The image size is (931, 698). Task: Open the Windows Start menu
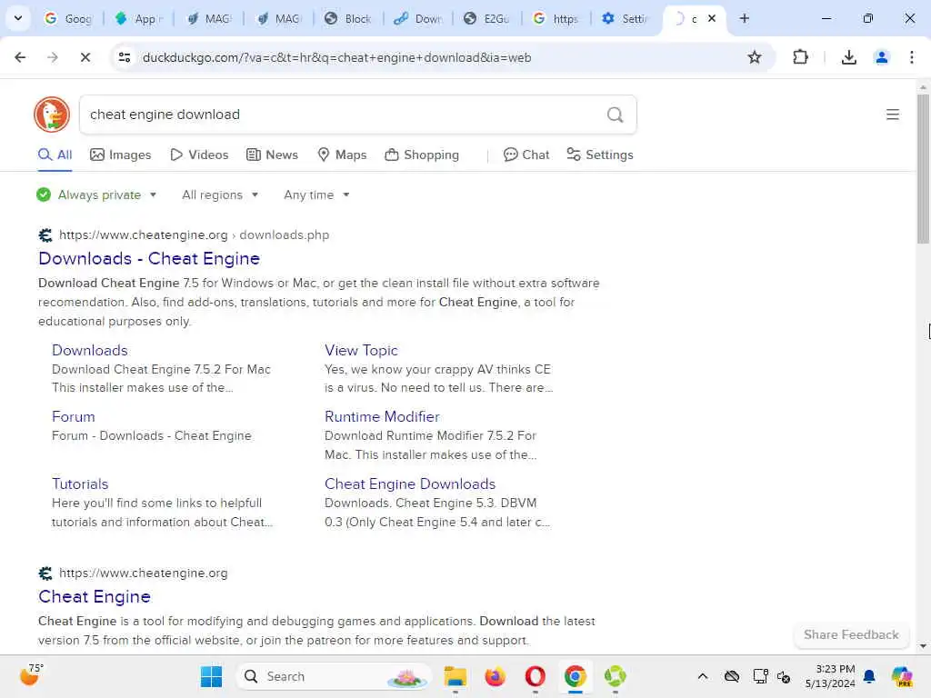pos(211,676)
